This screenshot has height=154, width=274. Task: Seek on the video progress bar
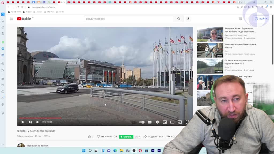[x=105, y=118]
